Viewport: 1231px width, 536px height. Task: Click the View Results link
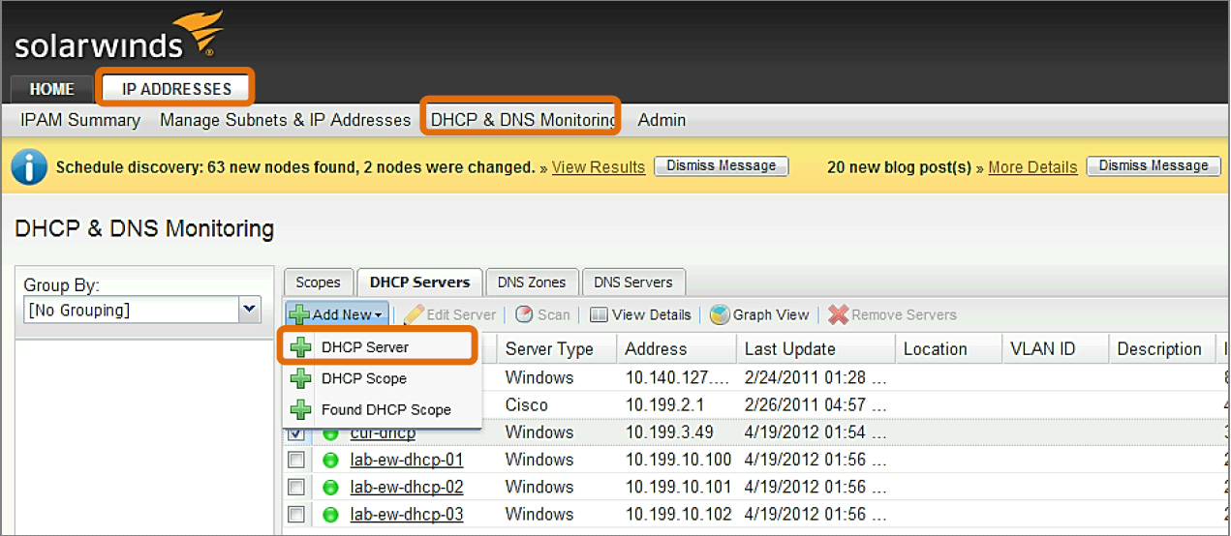599,167
